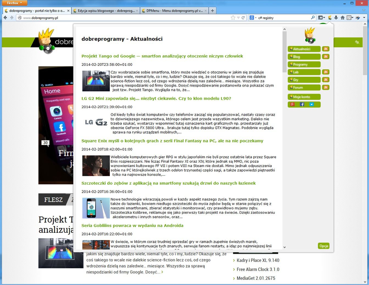Click the S addon icon in toolbar
This screenshot has height=285, width=369.
click(x=349, y=18)
